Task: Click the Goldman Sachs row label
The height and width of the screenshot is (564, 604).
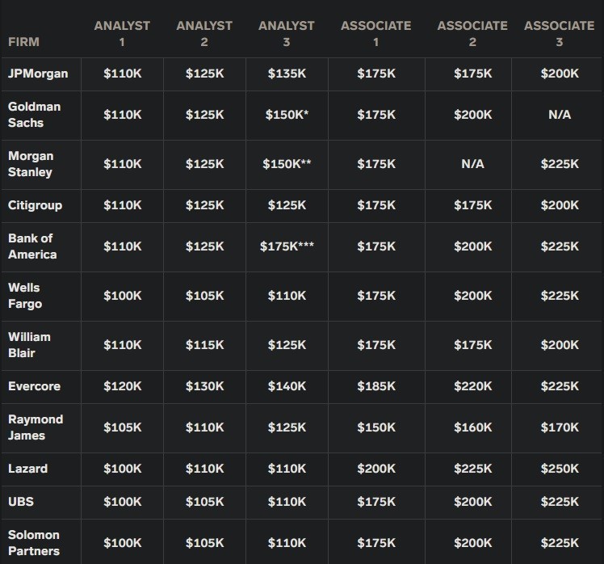Action: pos(34,115)
